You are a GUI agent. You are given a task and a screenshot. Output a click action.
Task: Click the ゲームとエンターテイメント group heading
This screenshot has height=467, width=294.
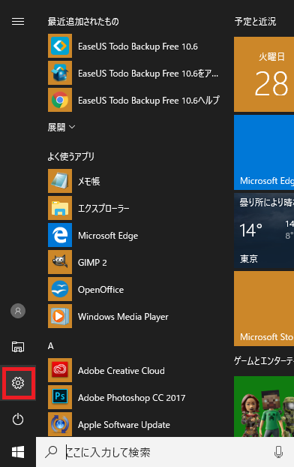tap(264, 361)
